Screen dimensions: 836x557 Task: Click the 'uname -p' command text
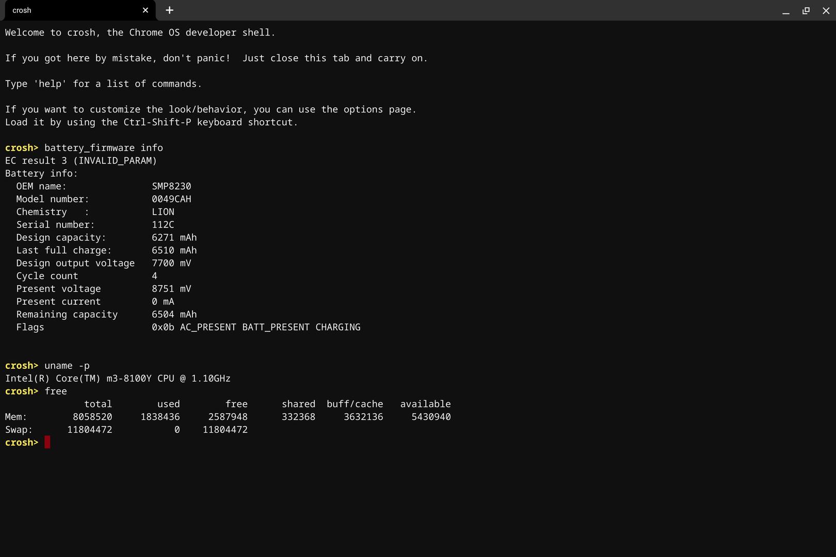pos(67,366)
